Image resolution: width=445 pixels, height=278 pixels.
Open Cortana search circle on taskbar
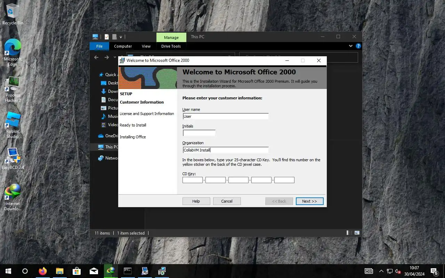click(25, 271)
